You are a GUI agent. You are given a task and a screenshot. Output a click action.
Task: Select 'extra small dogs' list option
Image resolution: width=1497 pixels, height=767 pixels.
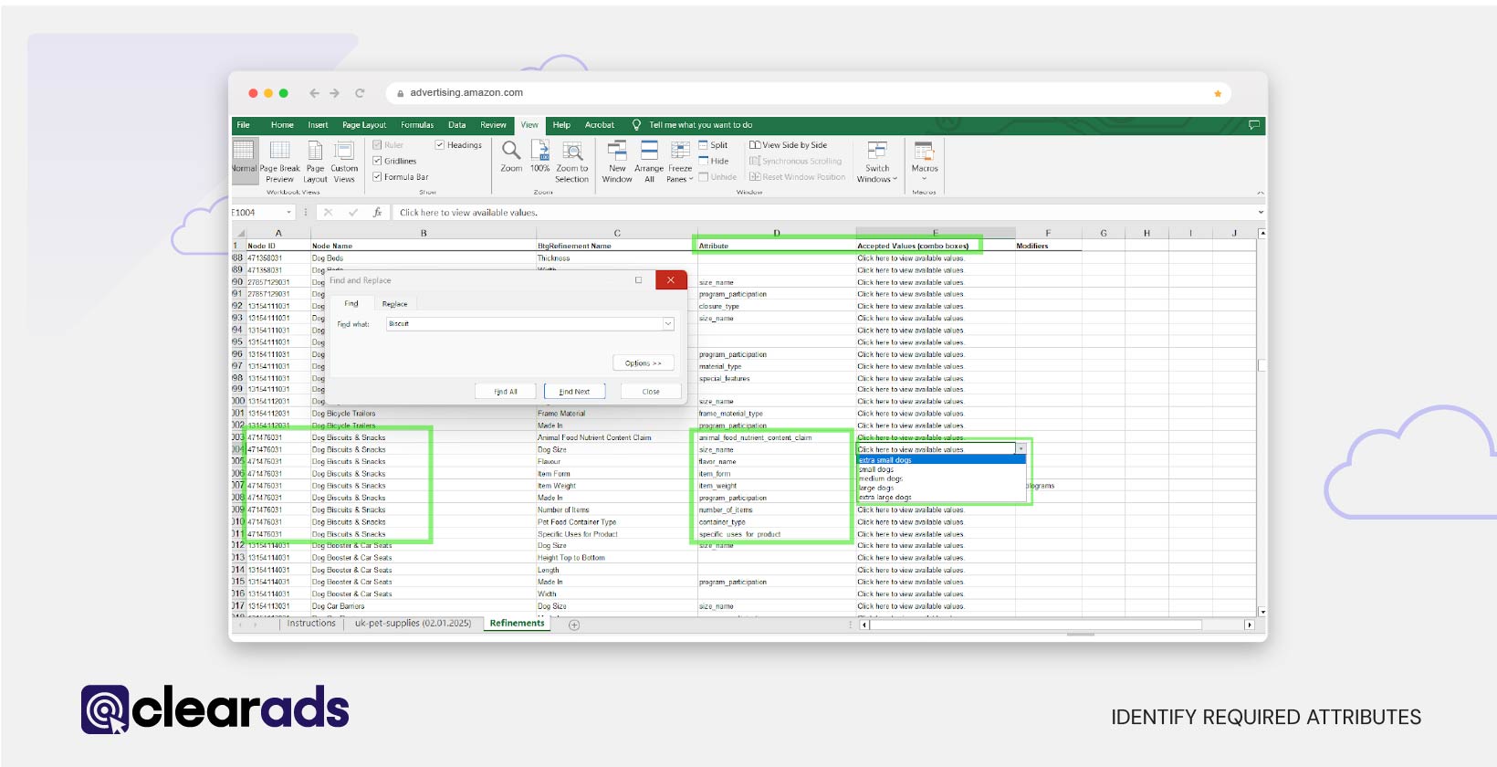point(941,460)
